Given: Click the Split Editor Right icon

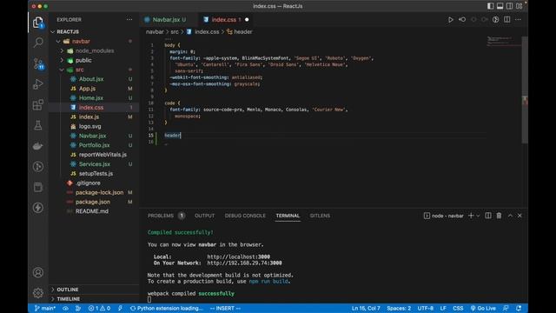Looking at the screenshot, I should (507, 19).
